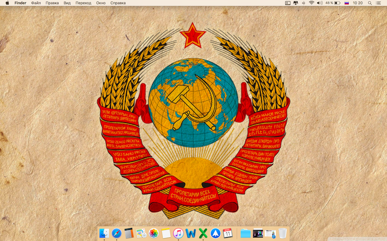This screenshot has height=241, width=387.
Task: Restore the minimized Safari window in Dock
Action: 270,234
